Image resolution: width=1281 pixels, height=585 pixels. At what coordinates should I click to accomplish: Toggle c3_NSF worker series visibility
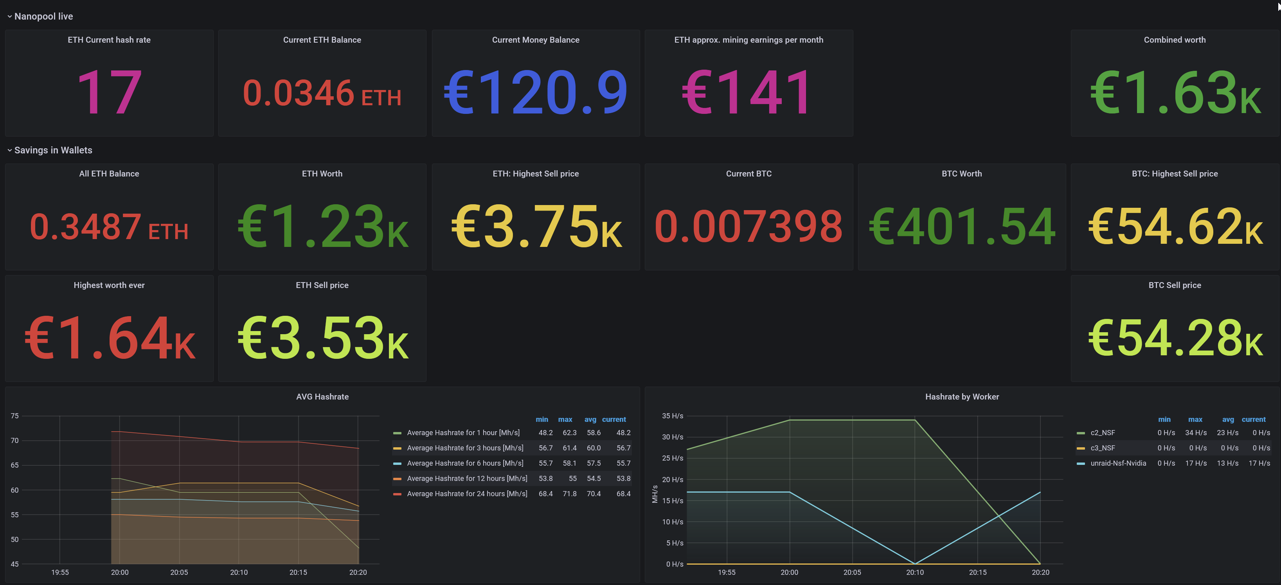click(1103, 448)
